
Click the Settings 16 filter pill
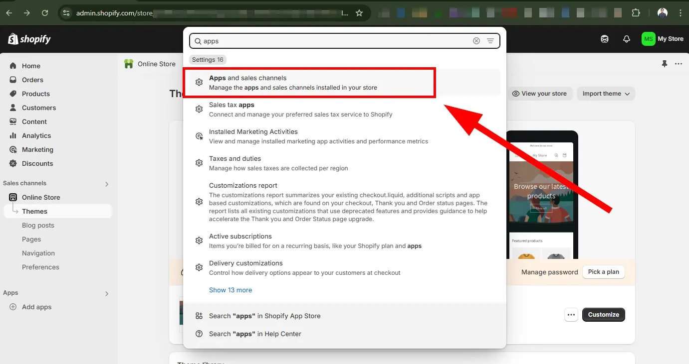pyautogui.click(x=208, y=59)
